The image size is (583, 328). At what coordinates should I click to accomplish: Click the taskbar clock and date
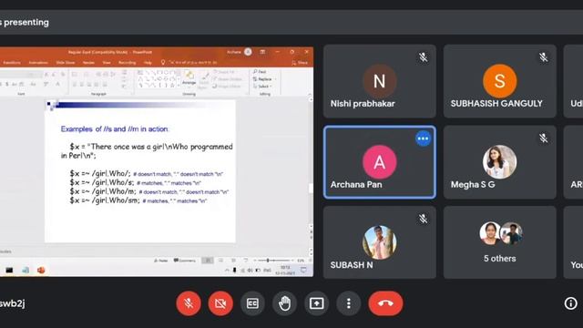coord(285,271)
